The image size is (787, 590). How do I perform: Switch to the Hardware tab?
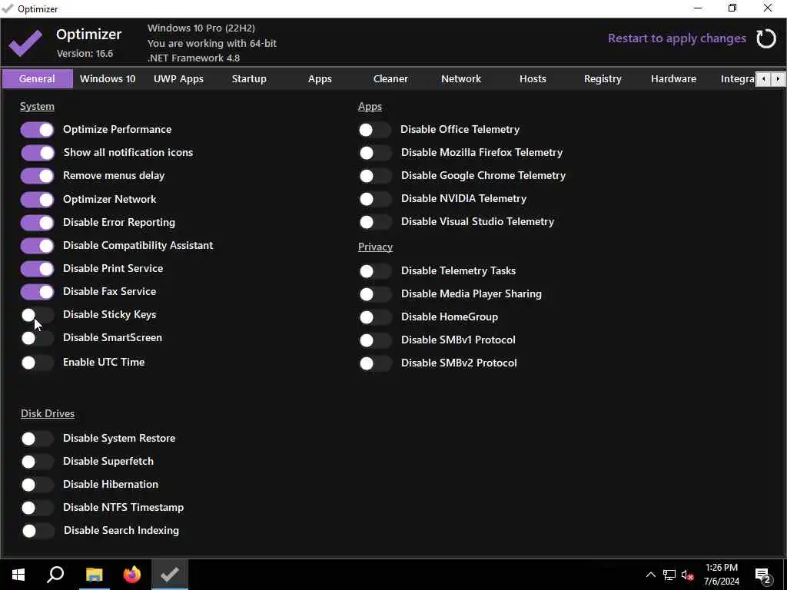[673, 79]
